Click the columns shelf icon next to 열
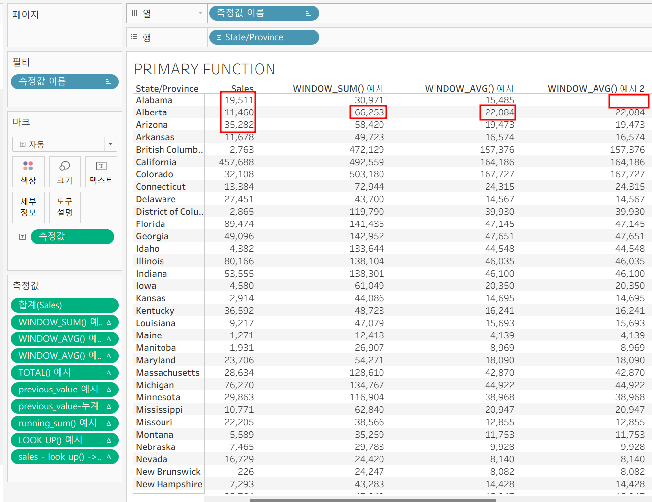This screenshot has height=502, width=652. point(134,13)
